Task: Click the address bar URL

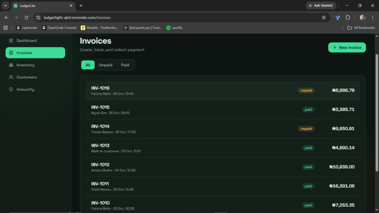Action: 77,17
